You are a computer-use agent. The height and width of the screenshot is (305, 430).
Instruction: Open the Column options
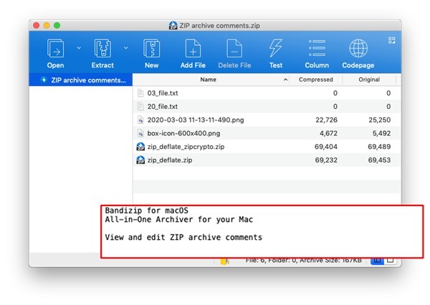[317, 53]
